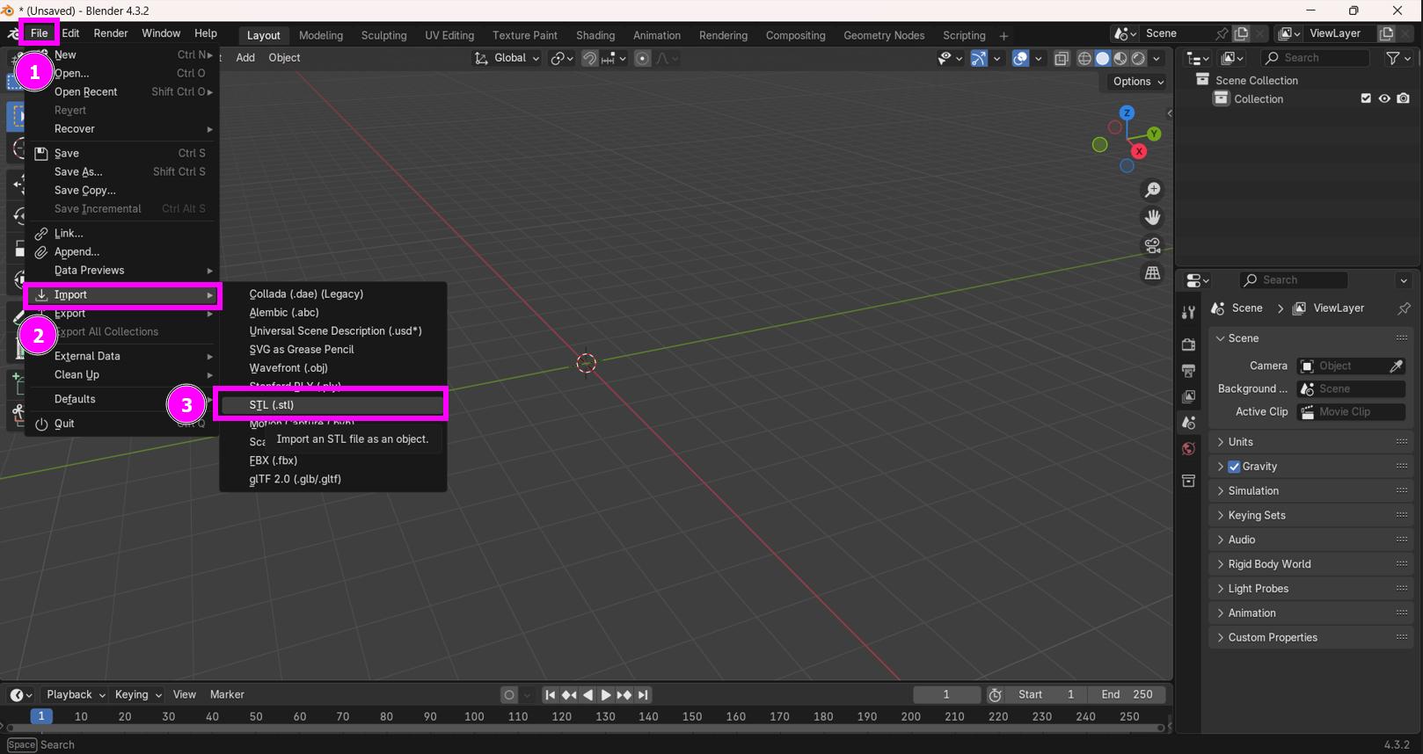Disable Collection in renders via camera icon
Image resolution: width=1423 pixels, height=754 pixels.
(1403, 98)
